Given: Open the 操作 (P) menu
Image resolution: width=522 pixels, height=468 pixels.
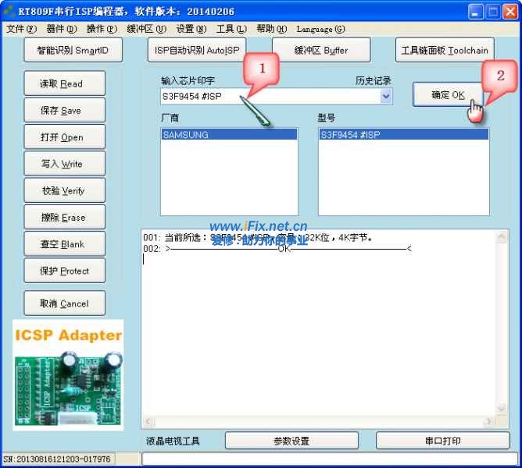Looking at the screenshot, I should tap(102, 30).
